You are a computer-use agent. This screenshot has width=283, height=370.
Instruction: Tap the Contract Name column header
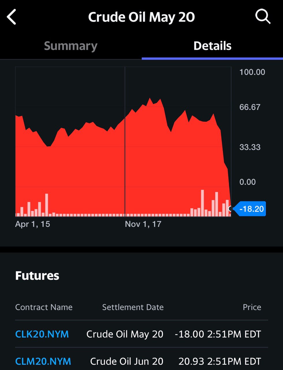44,307
